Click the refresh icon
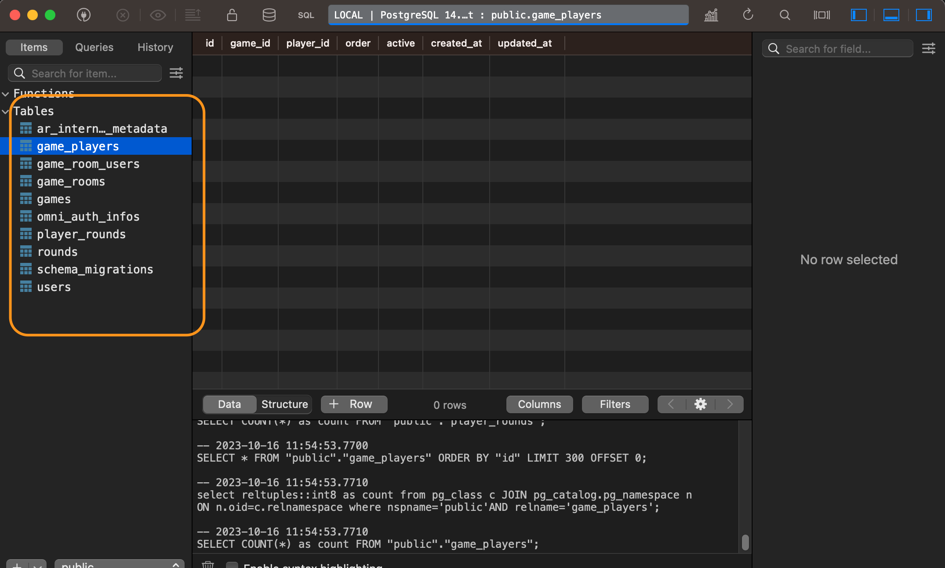945x568 pixels. [748, 15]
